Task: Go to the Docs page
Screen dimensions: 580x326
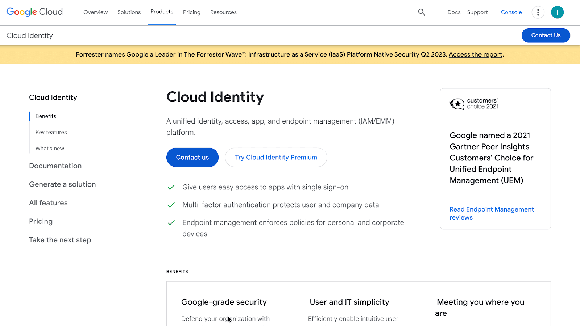Action: [454, 12]
